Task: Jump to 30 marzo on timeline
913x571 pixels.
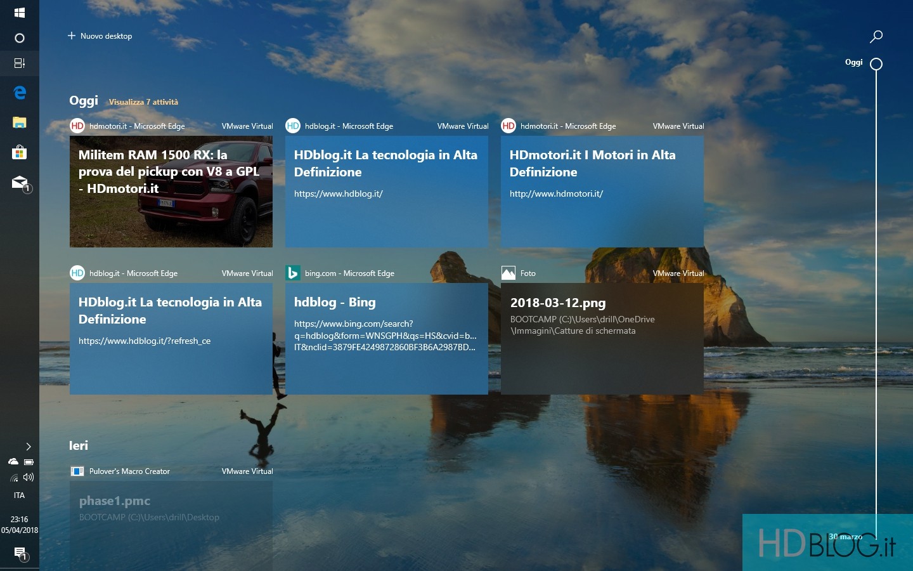Action: (846, 537)
